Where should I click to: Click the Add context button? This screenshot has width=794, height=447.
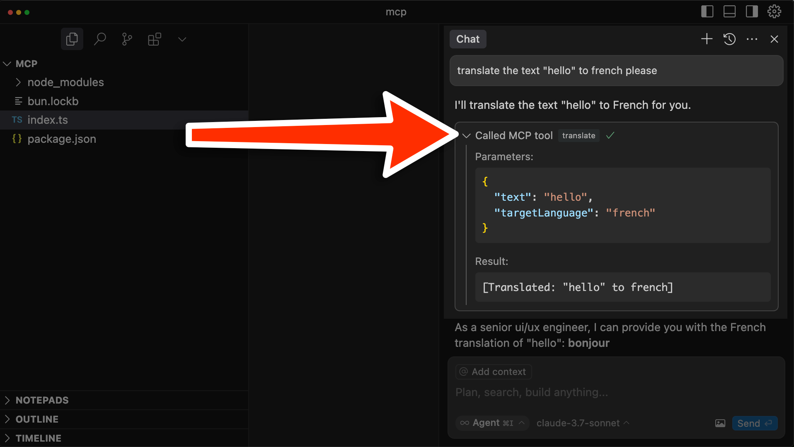pyautogui.click(x=494, y=372)
